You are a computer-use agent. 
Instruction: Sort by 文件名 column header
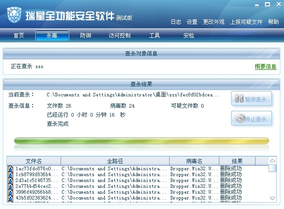33,161
